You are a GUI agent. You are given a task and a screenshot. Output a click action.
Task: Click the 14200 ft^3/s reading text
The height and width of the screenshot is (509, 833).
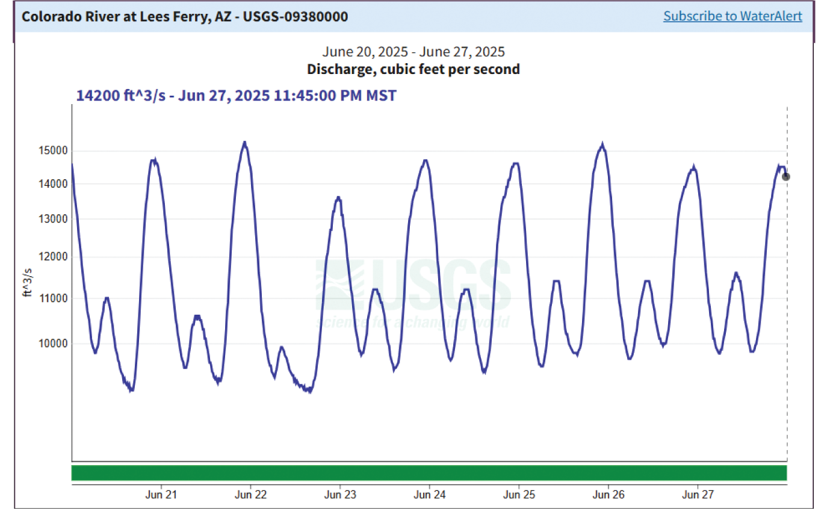[x=236, y=95]
